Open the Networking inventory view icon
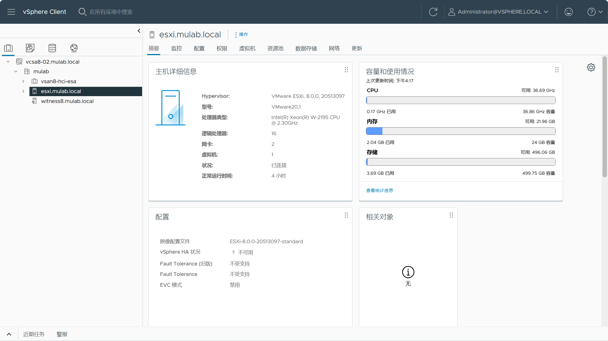Screen dimensions: 608x341 (74, 48)
